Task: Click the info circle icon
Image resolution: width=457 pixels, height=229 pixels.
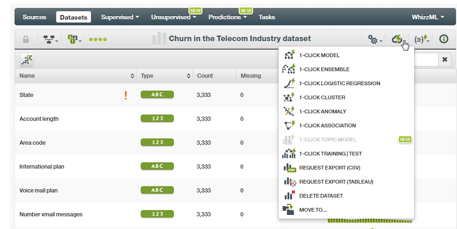Action: point(443,39)
